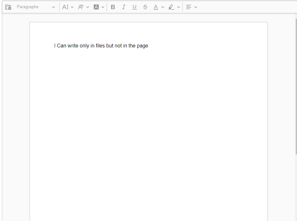Image resolution: width=297 pixels, height=221 pixels.
Task: Click the text 'I Can write only in files'
Action: pos(79,46)
